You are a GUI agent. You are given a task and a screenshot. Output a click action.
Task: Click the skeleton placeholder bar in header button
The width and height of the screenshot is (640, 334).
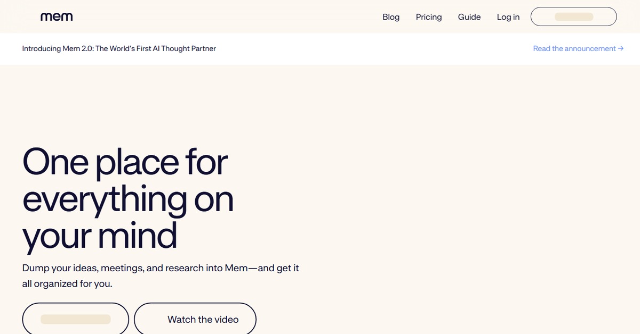[573, 17]
